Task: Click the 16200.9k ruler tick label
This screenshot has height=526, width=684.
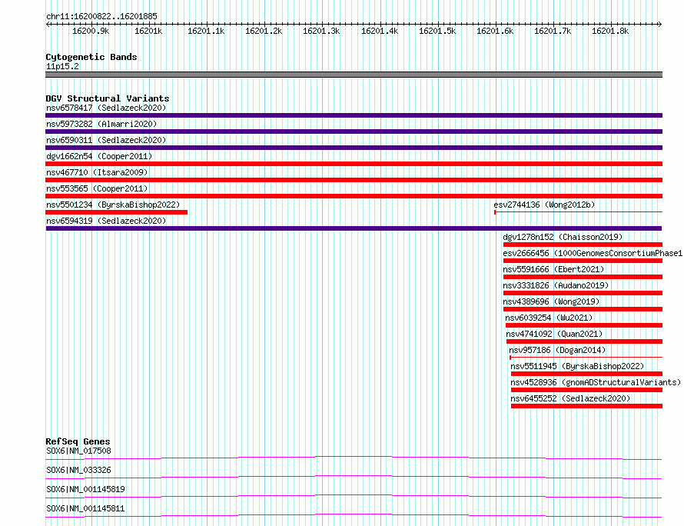Action: click(x=91, y=31)
